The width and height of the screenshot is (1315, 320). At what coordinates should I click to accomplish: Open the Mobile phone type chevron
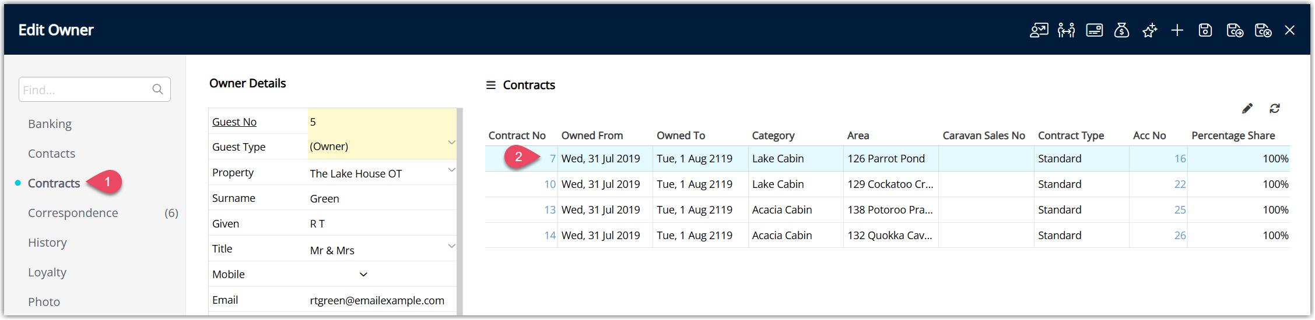click(363, 275)
